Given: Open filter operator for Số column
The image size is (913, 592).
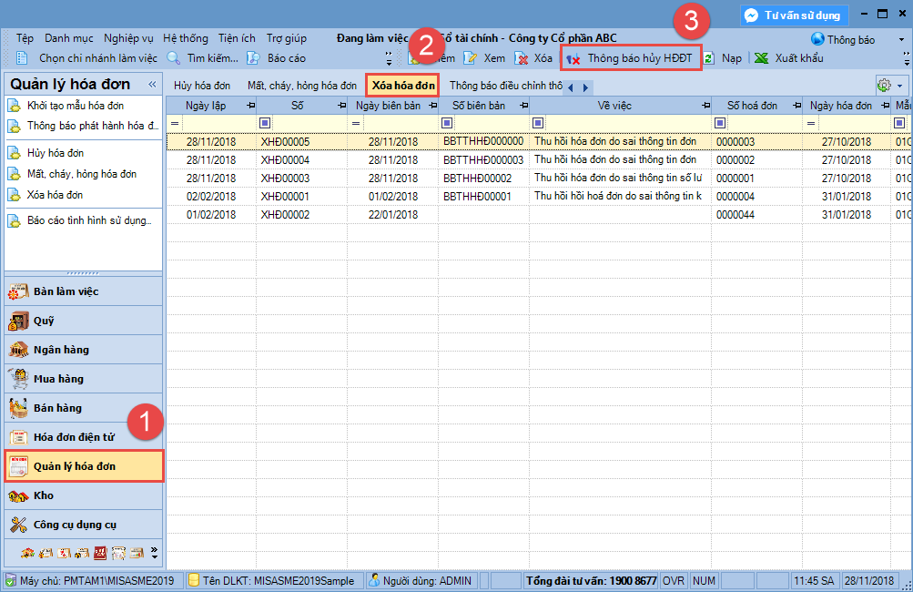Looking at the screenshot, I should click(x=265, y=123).
